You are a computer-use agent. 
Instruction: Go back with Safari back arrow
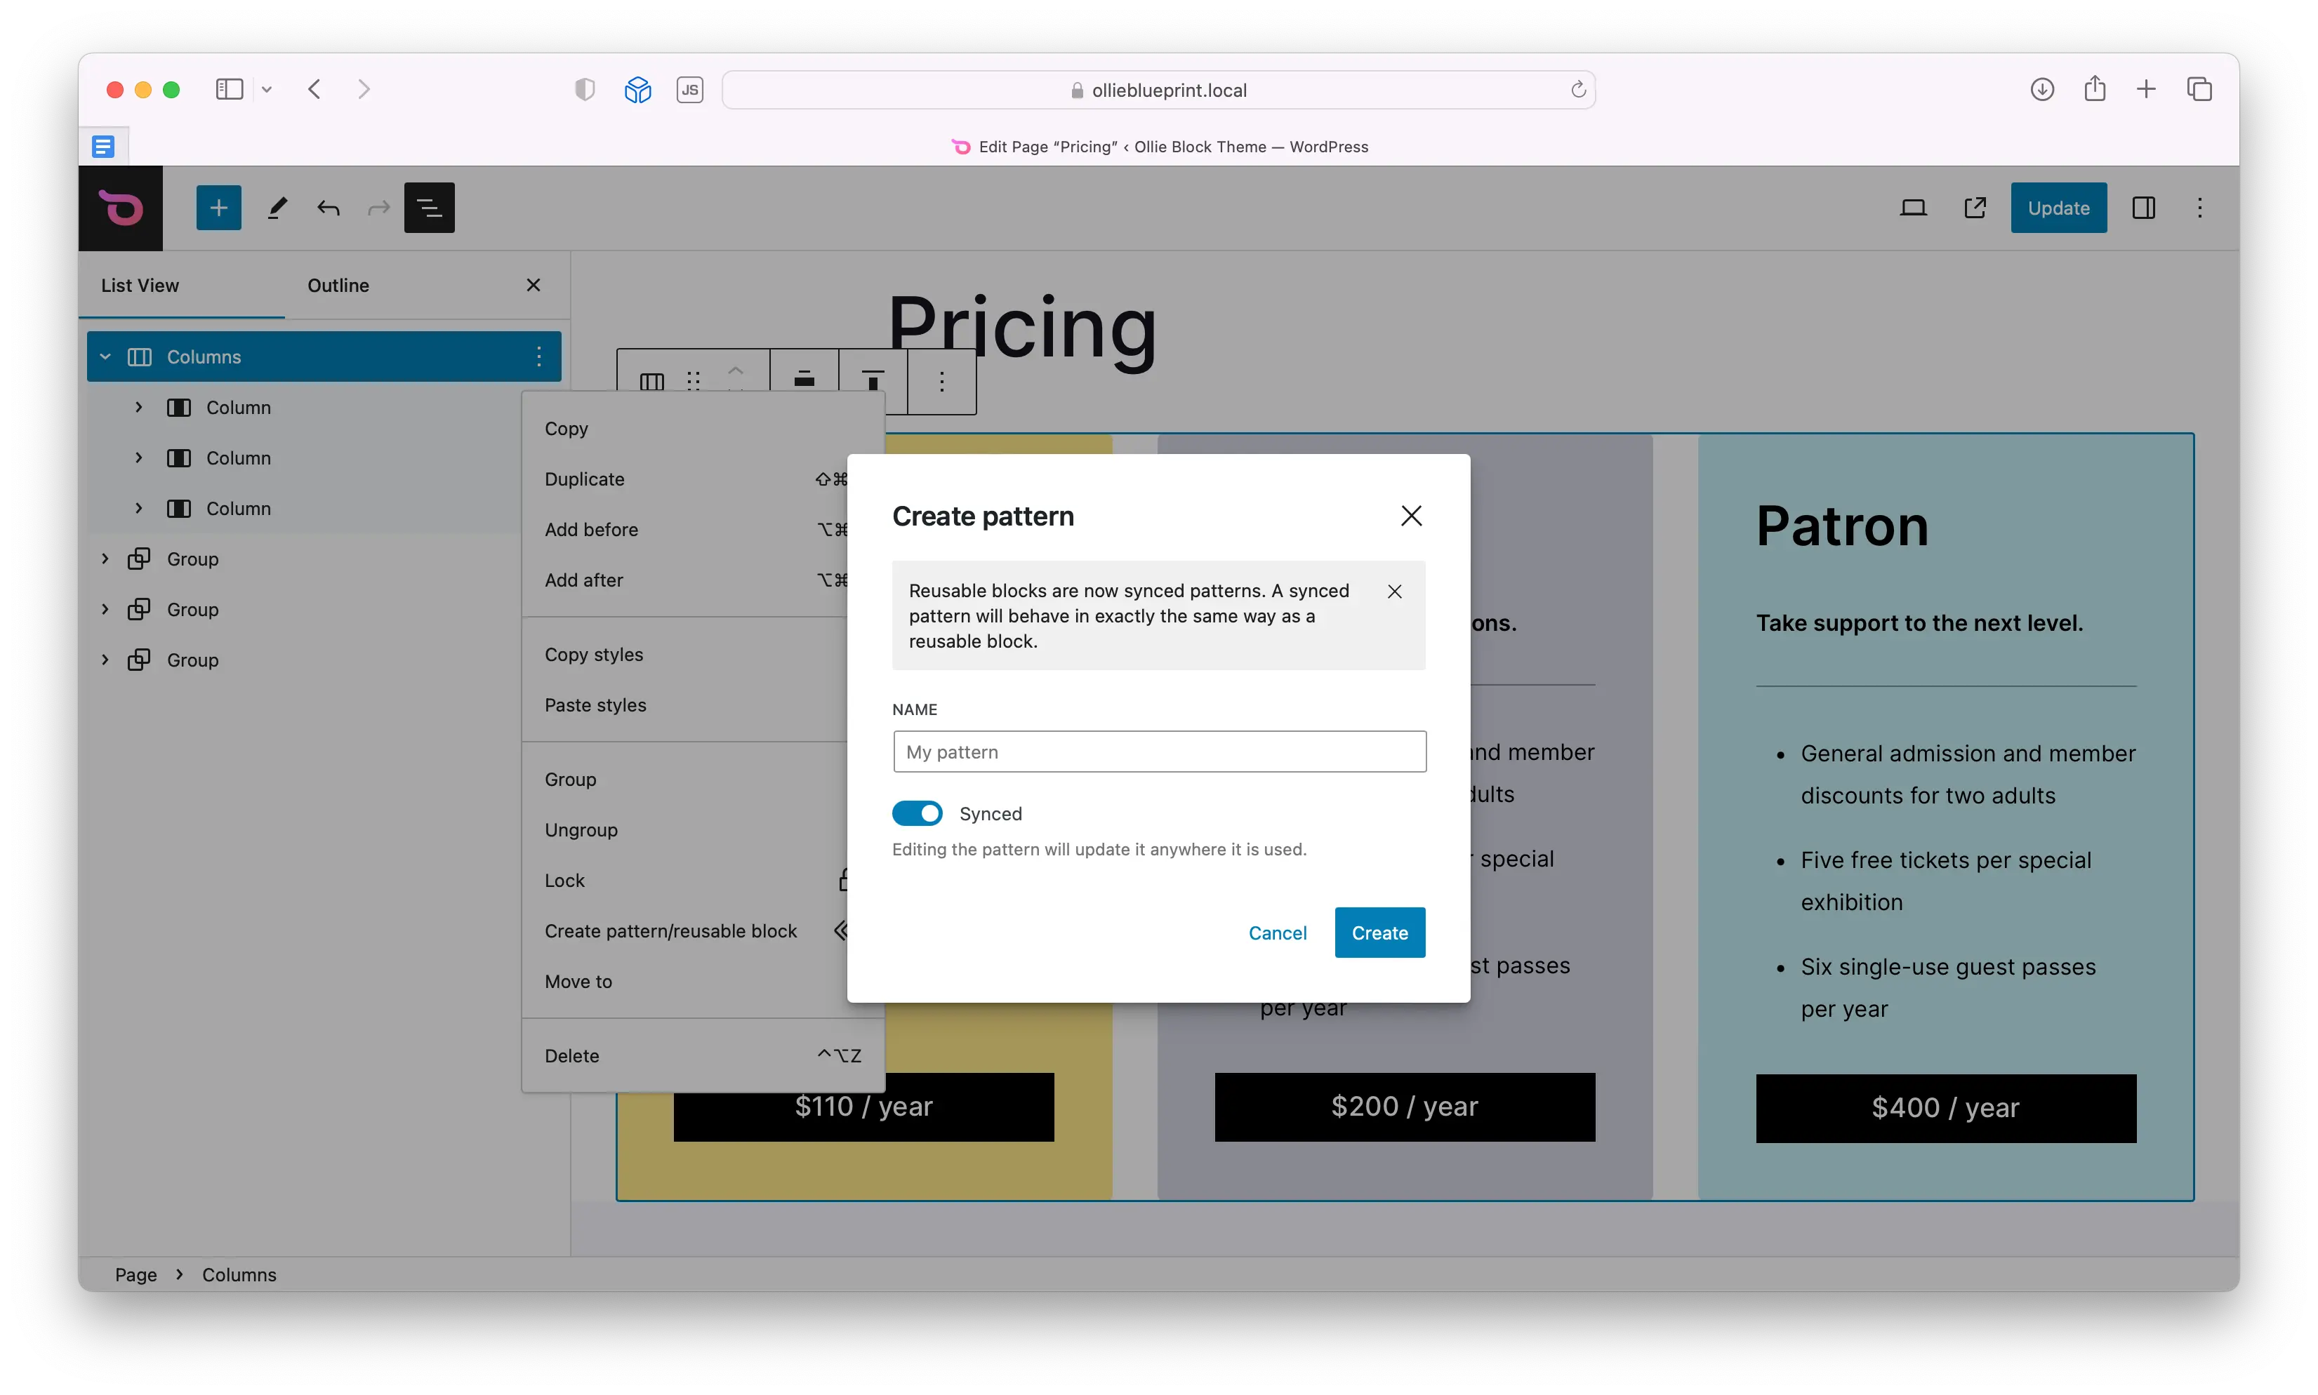(x=314, y=89)
